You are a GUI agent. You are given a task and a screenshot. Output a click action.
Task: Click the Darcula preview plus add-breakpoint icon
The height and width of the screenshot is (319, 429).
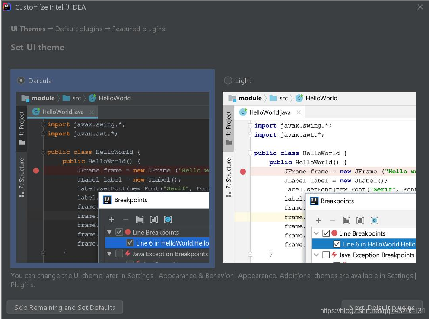click(111, 219)
